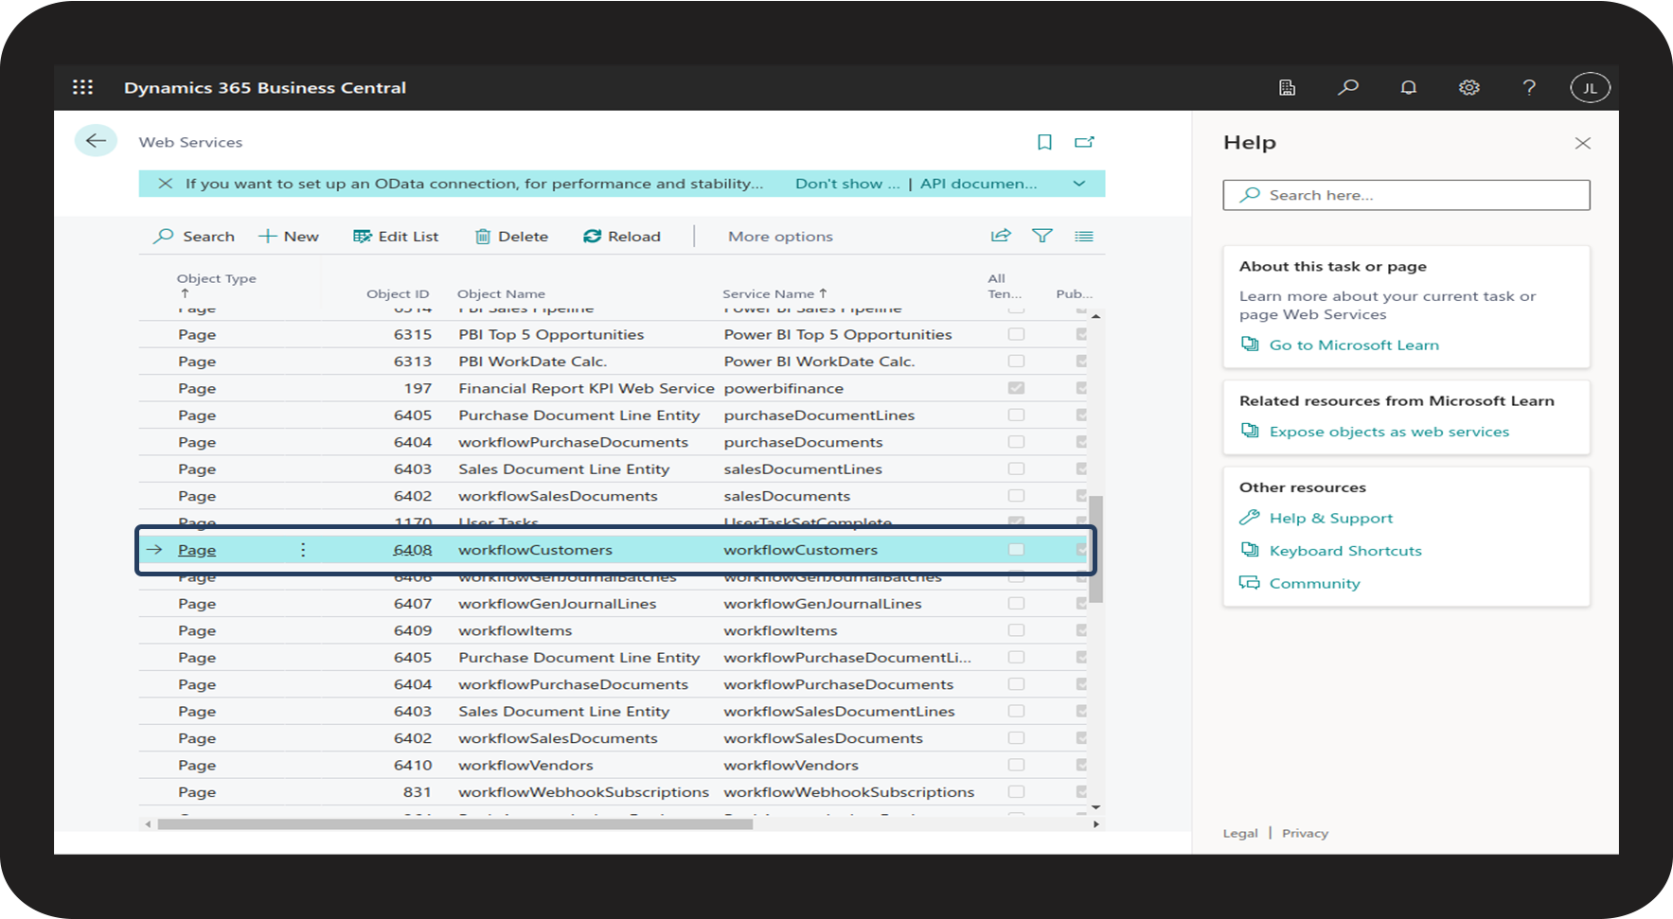Click the back arrow button
1673x919 pixels.
click(96, 141)
